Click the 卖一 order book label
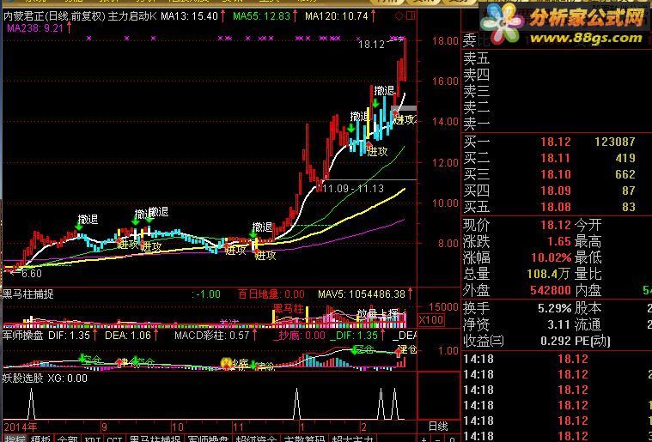This screenshot has height=442, width=652. coord(477,124)
